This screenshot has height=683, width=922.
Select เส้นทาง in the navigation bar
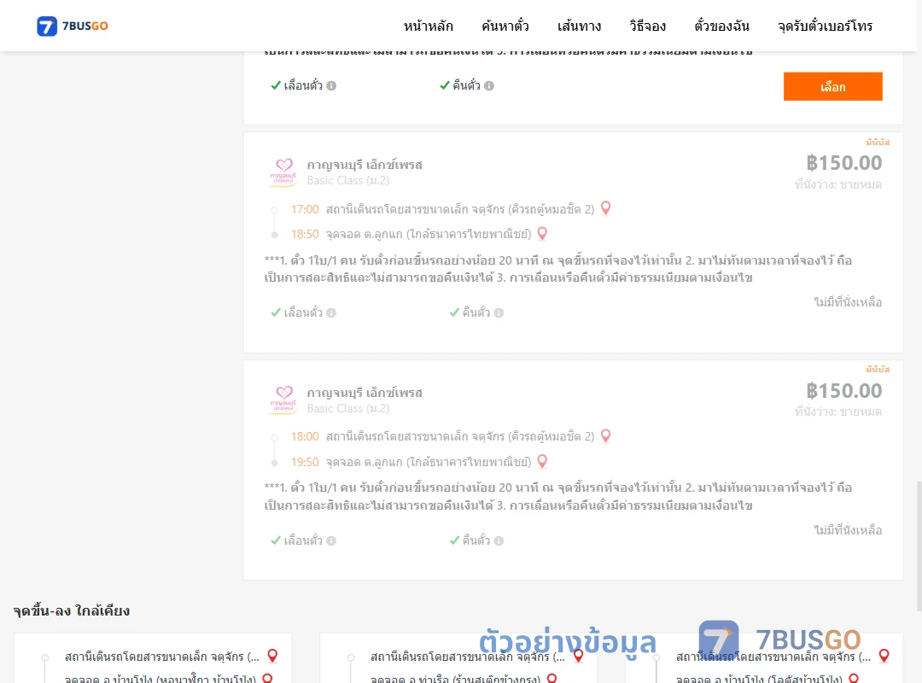pyautogui.click(x=579, y=26)
